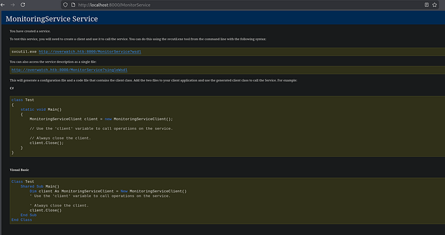The width and height of the screenshot is (445, 235).
Task: Open the page info icon beside the URL
Action: pos(73,5)
